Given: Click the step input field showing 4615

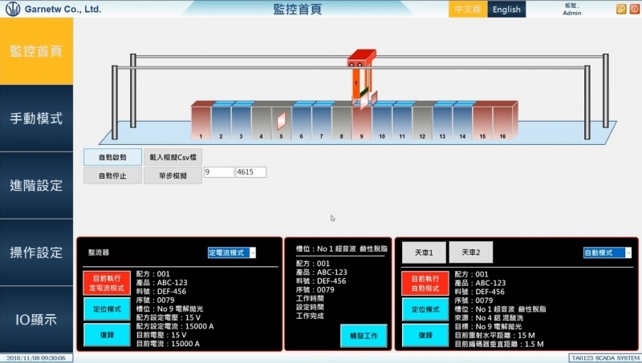Looking at the screenshot, I should coord(250,172).
